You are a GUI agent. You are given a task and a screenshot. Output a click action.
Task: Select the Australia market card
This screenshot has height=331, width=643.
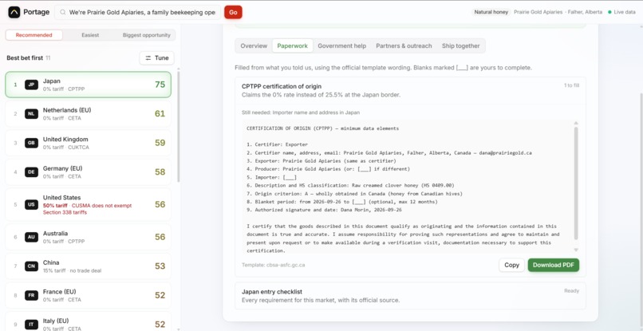(x=89, y=237)
